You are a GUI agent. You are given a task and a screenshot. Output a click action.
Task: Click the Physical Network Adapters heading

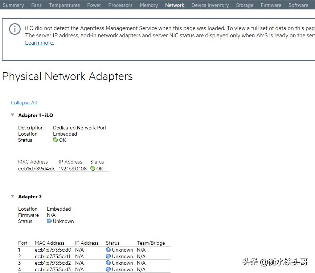coord(67,76)
